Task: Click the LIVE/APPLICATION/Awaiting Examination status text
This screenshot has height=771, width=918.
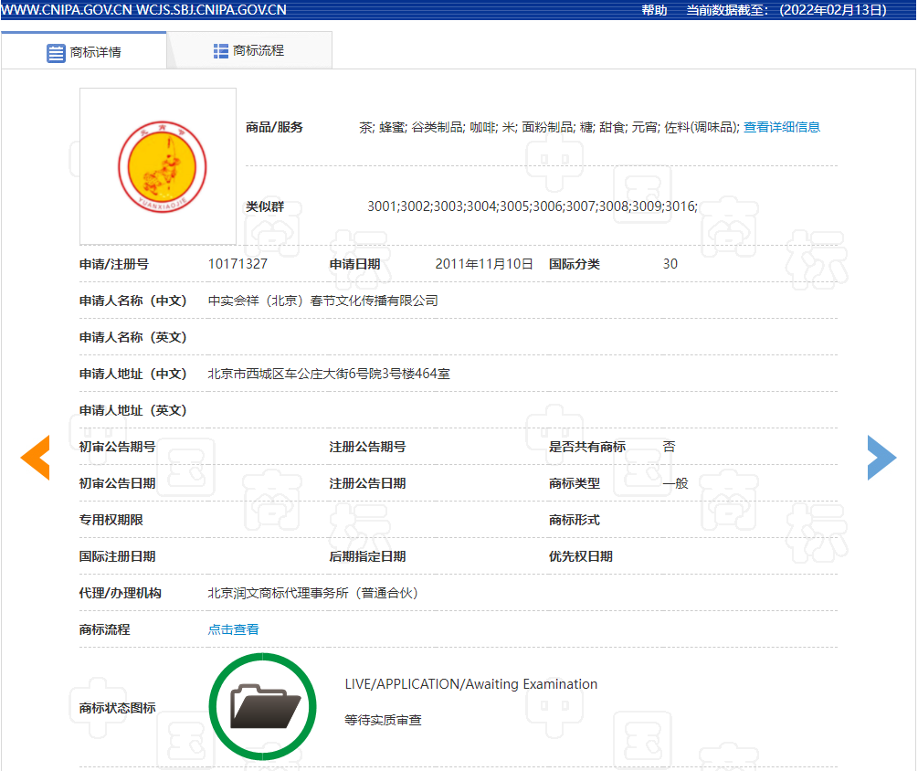Action: tap(470, 684)
